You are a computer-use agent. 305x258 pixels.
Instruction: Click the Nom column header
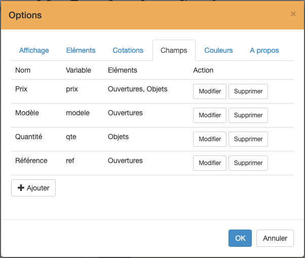(x=23, y=70)
